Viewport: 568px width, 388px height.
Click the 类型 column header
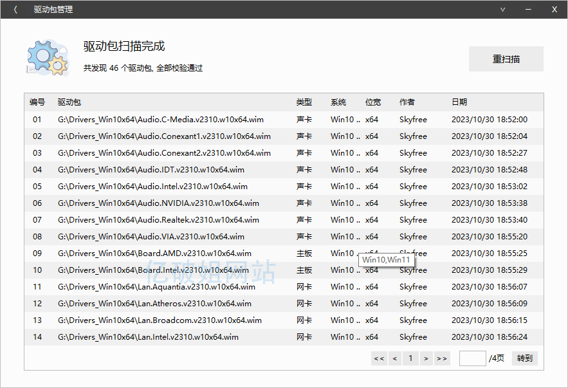coord(304,102)
